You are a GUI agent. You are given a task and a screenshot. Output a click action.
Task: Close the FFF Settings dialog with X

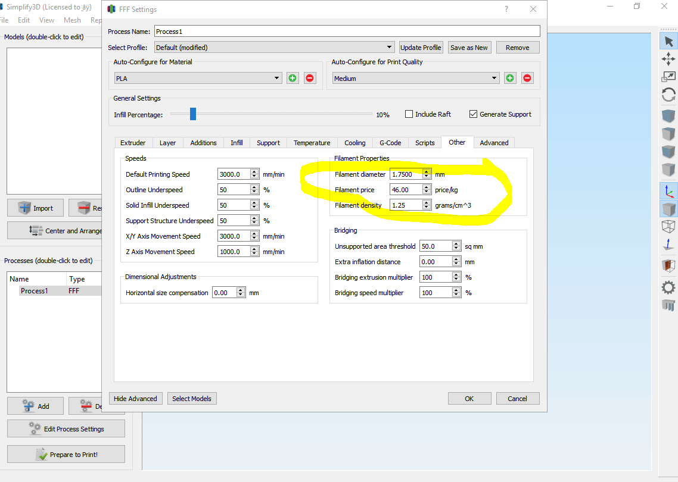(x=533, y=9)
